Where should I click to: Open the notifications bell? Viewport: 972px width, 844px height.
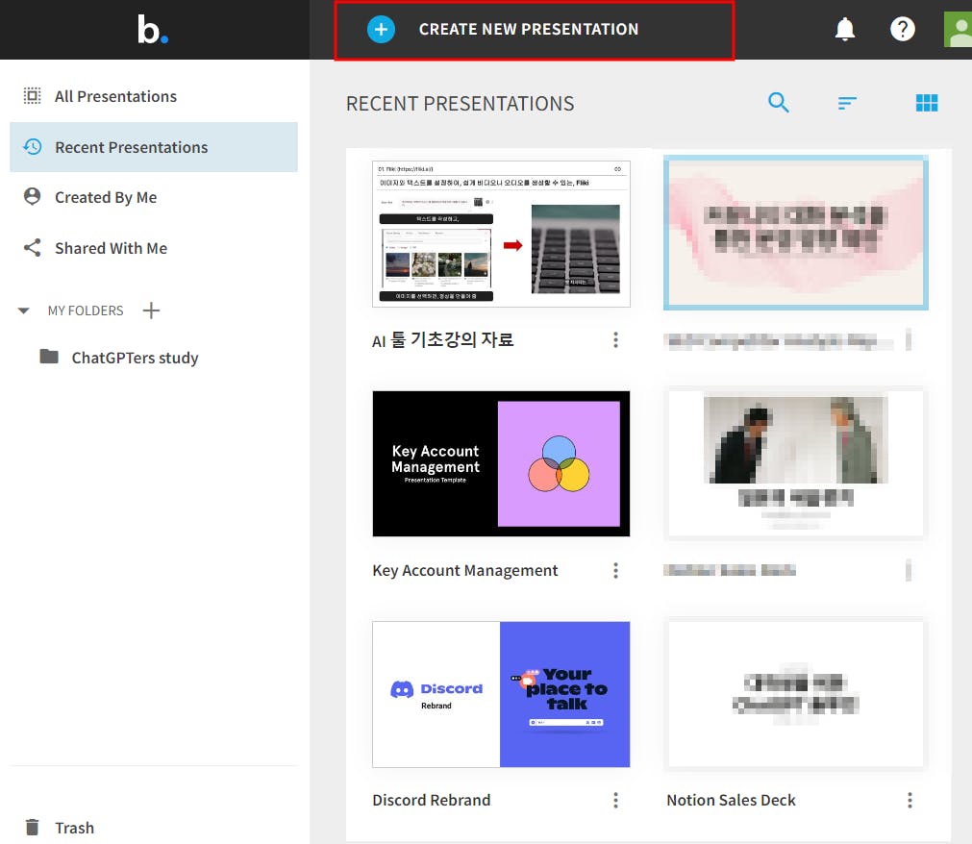point(844,29)
